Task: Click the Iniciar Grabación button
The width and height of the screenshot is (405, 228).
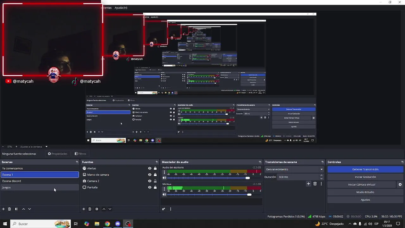Action: click(365, 177)
